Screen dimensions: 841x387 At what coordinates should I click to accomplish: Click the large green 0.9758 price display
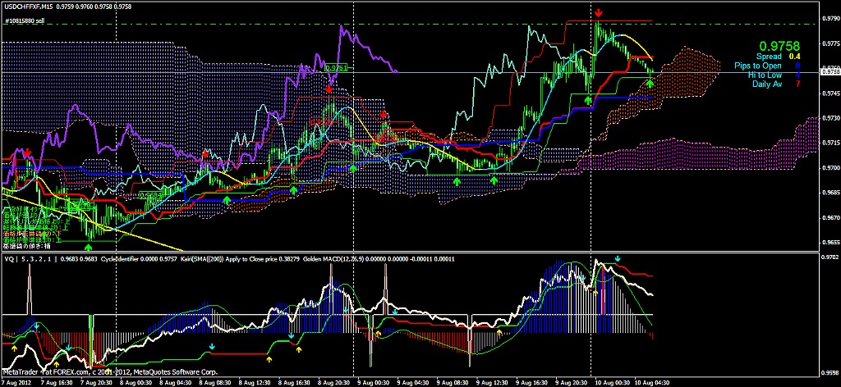(779, 44)
